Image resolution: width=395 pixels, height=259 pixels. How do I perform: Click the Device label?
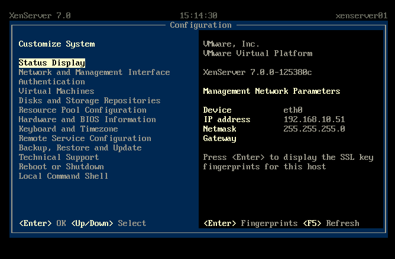pyautogui.click(x=217, y=110)
